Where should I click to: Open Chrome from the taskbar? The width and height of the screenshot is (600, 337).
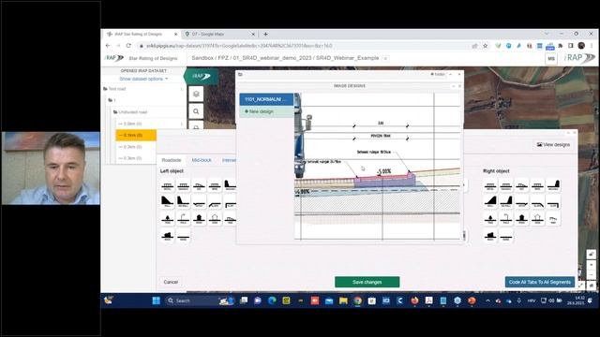(x=357, y=300)
